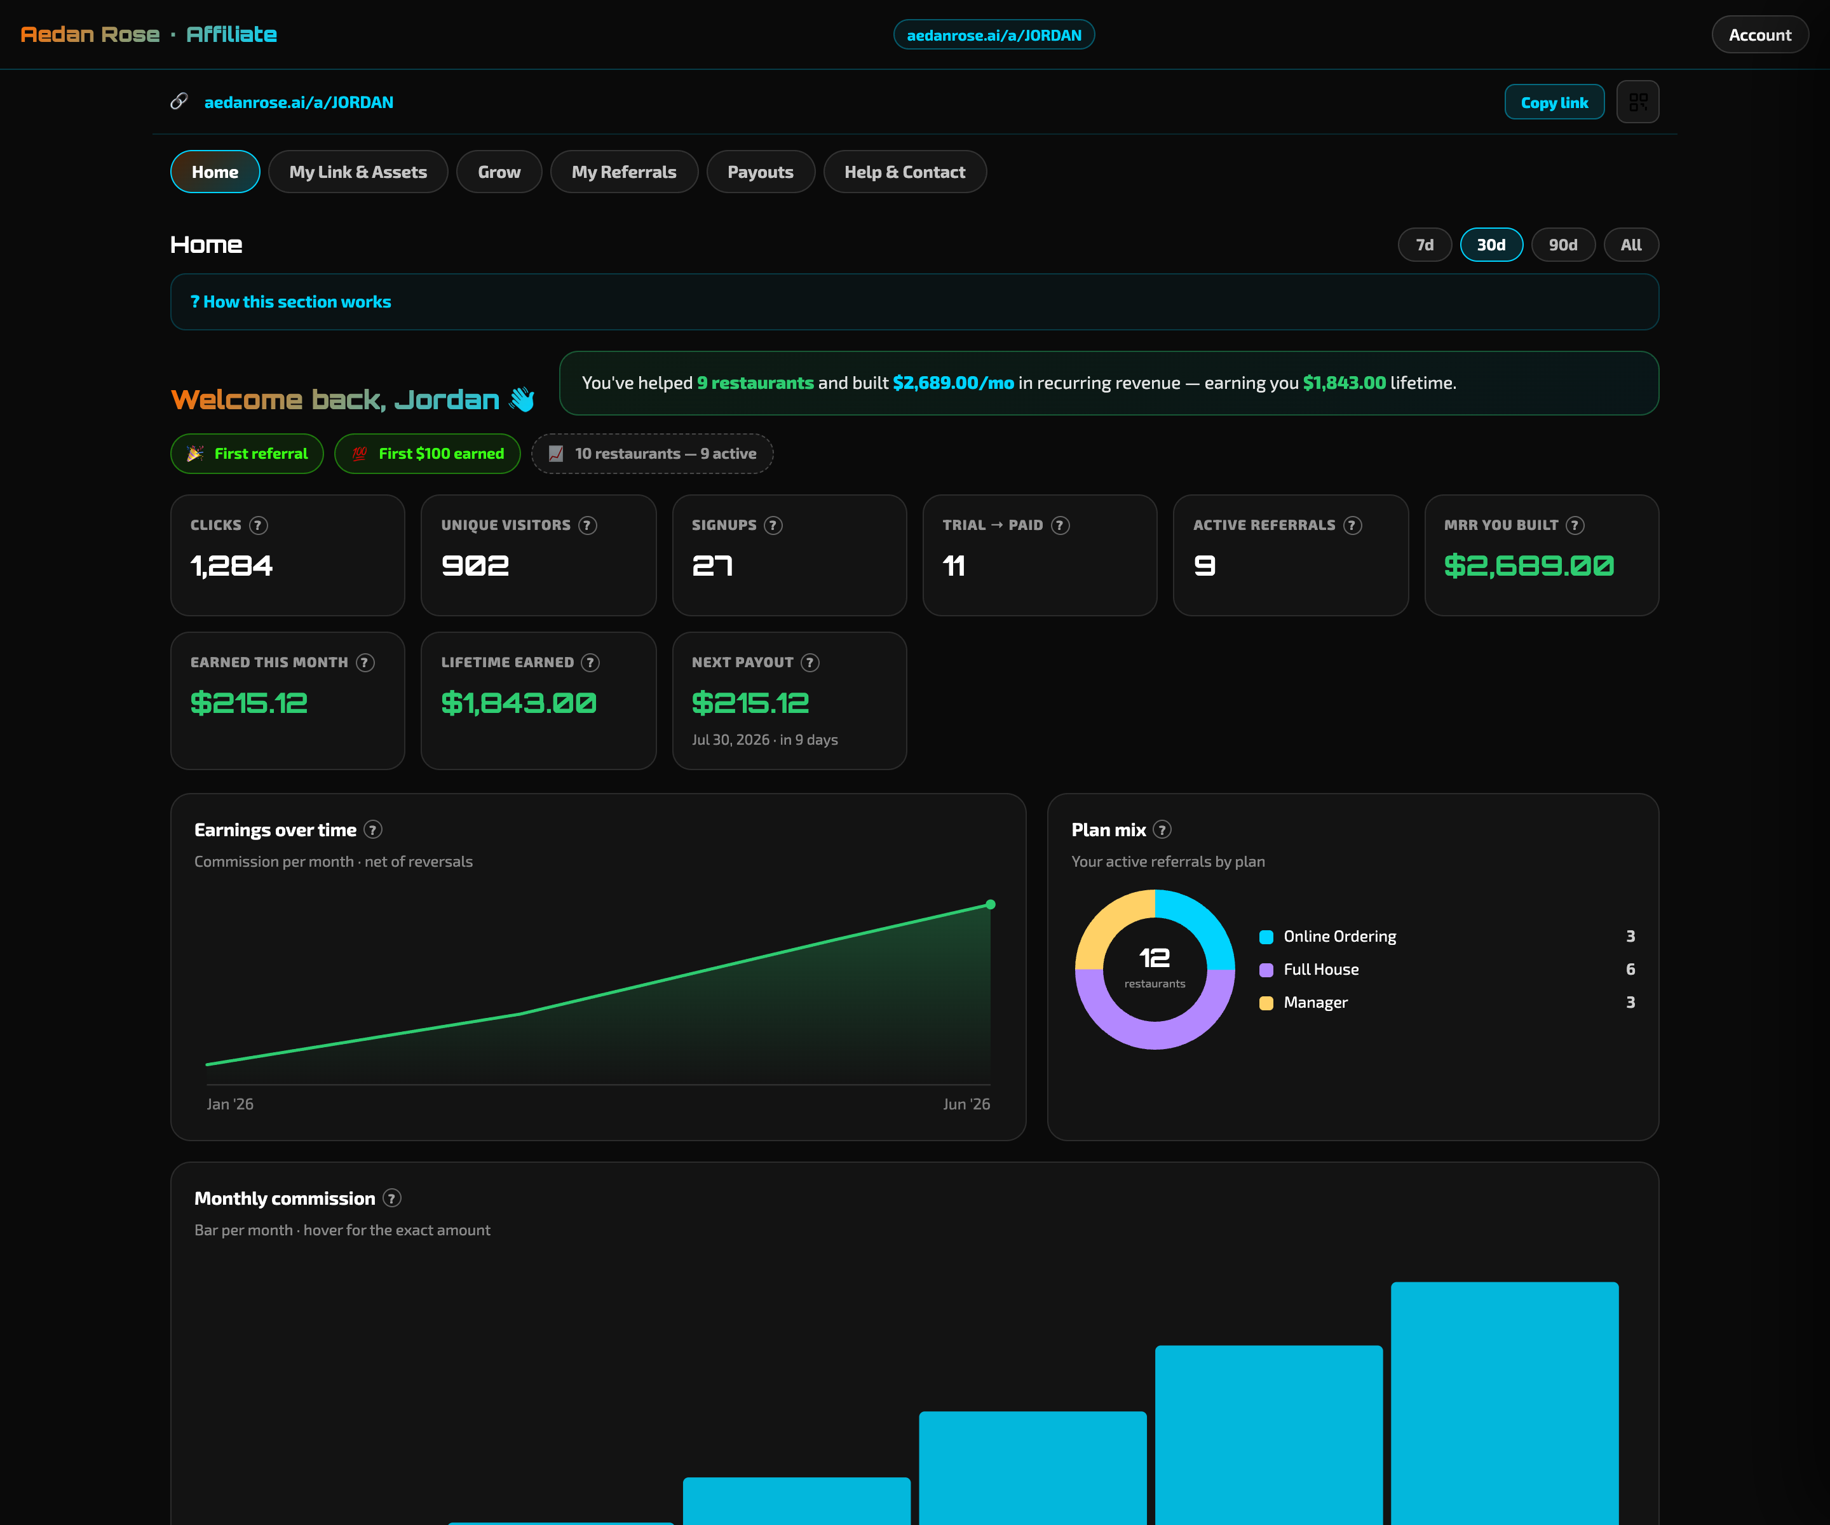This screenshot has height=1525, width=1830.
Task: Open the Lifetime Earned help icon
Action: coord(590,663)
